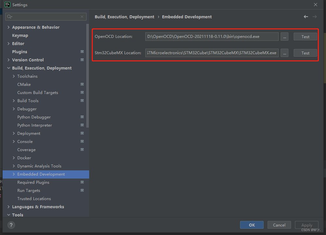
Task: Select the Keymap settings page
Action: (20, 35)
